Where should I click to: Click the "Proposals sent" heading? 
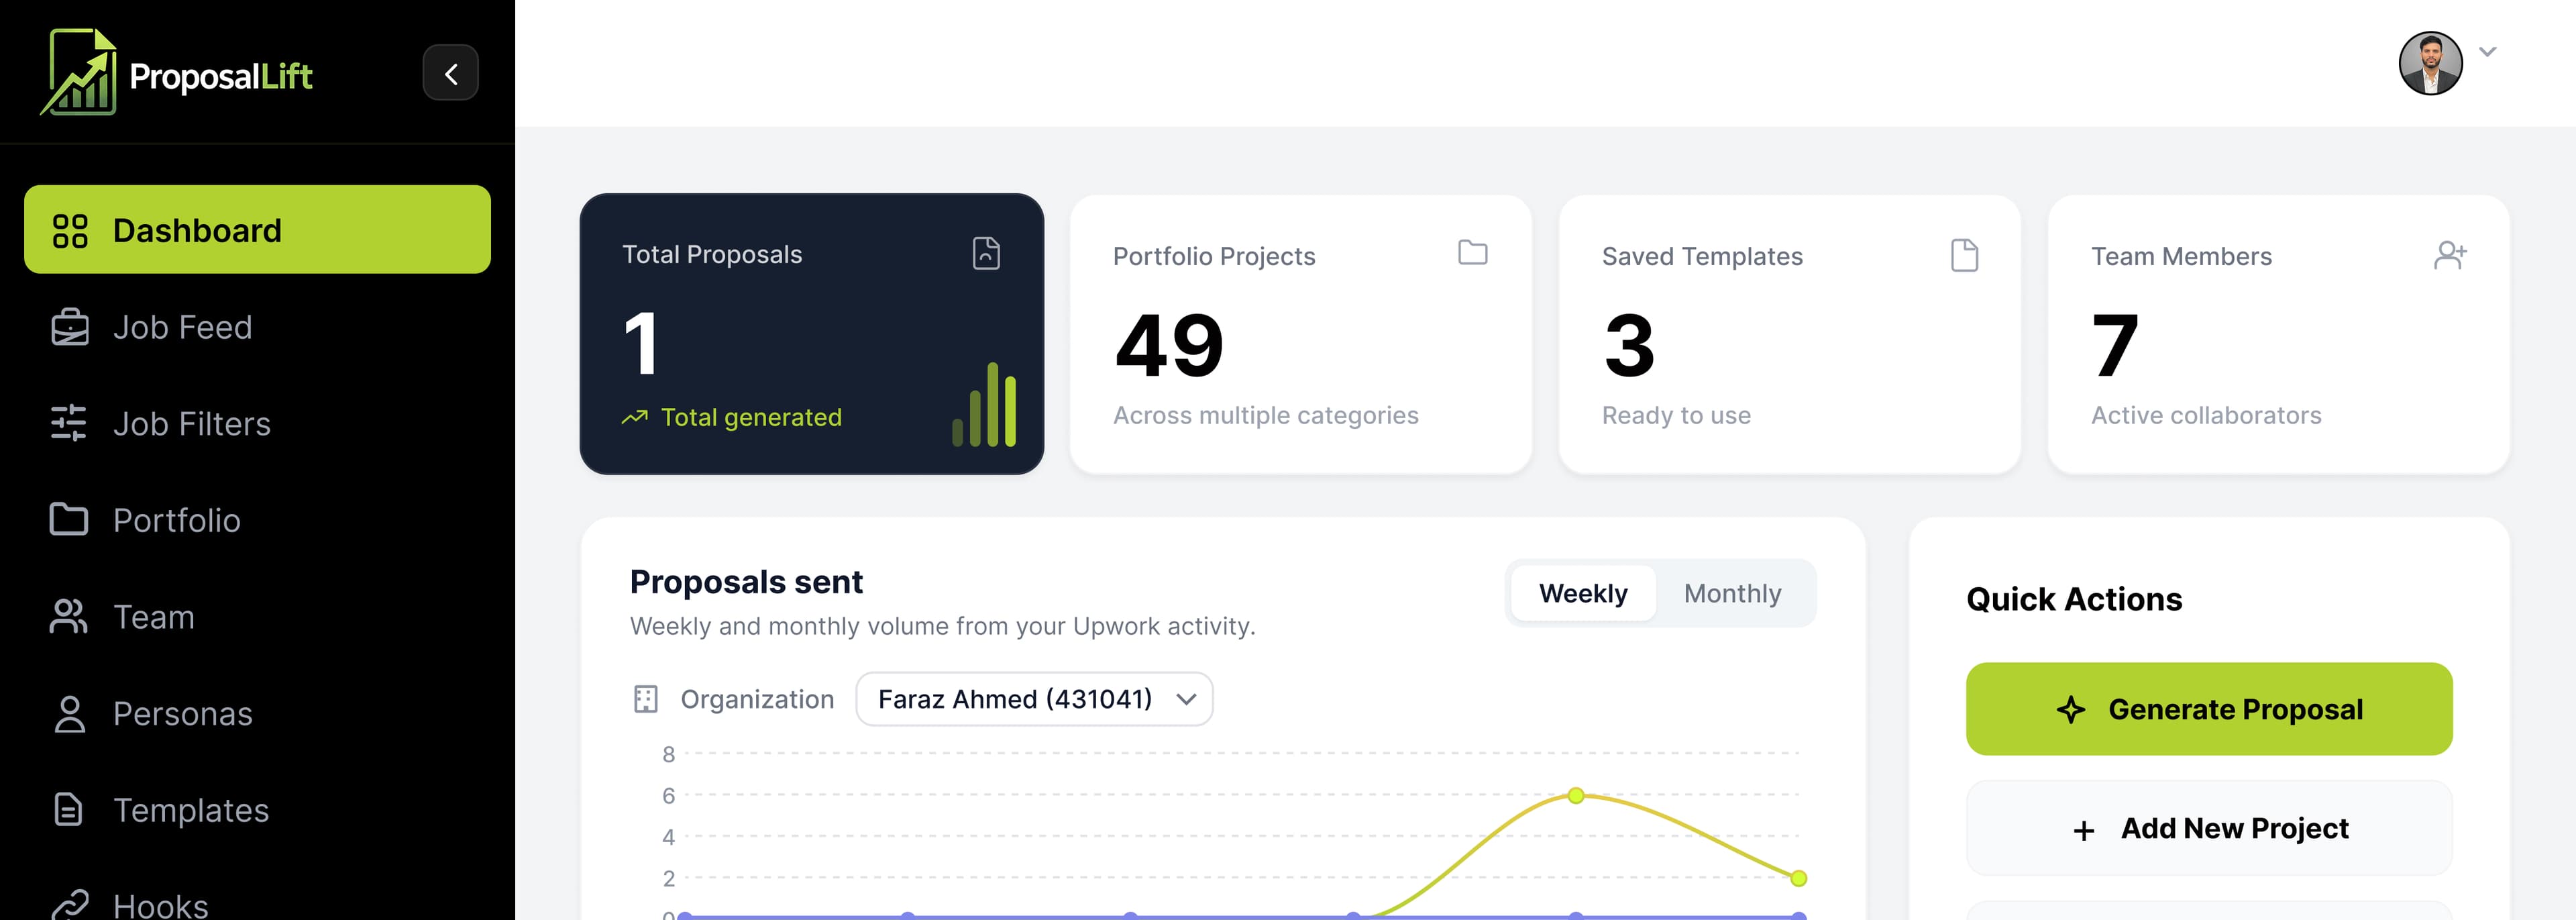point(746,581)
